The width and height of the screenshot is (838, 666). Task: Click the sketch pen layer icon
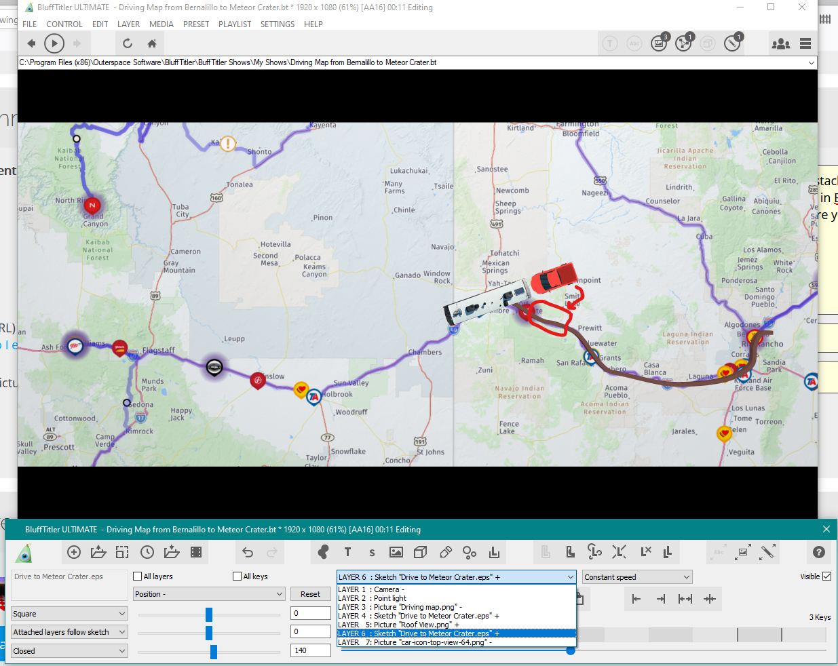point(445,552)
